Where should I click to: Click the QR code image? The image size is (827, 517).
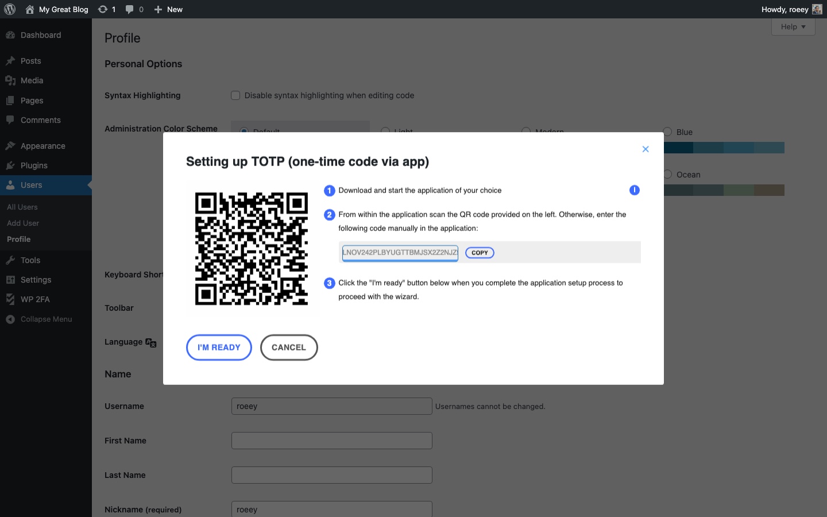coord(252,249)
